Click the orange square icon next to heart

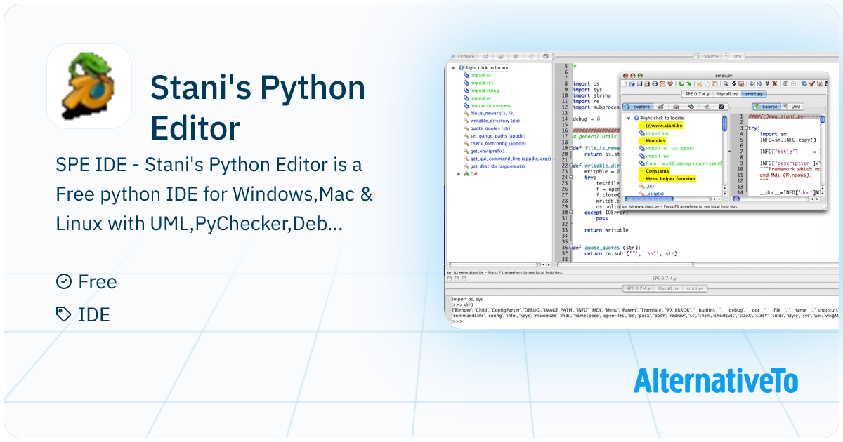pos(662,83)
